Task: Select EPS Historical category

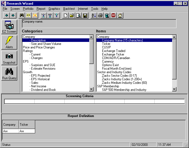Action: pos(56,79)
